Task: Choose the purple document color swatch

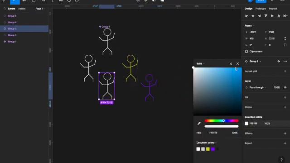Action: (x=213, y=149)
